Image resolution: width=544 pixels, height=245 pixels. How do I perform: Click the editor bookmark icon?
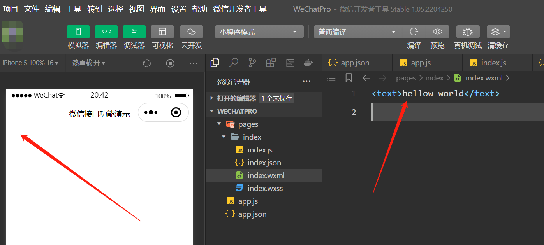(x=349, y=78)
